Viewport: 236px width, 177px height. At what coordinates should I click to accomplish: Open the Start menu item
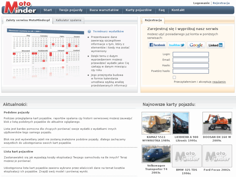(x=48, y=10)
